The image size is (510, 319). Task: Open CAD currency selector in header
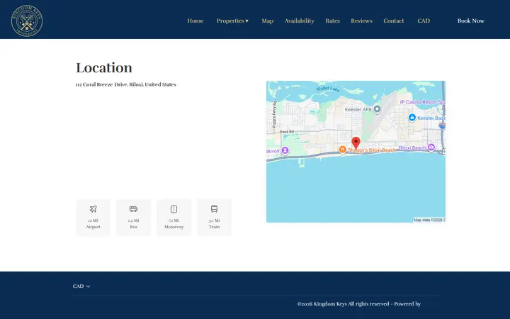[x=424, y=21]
